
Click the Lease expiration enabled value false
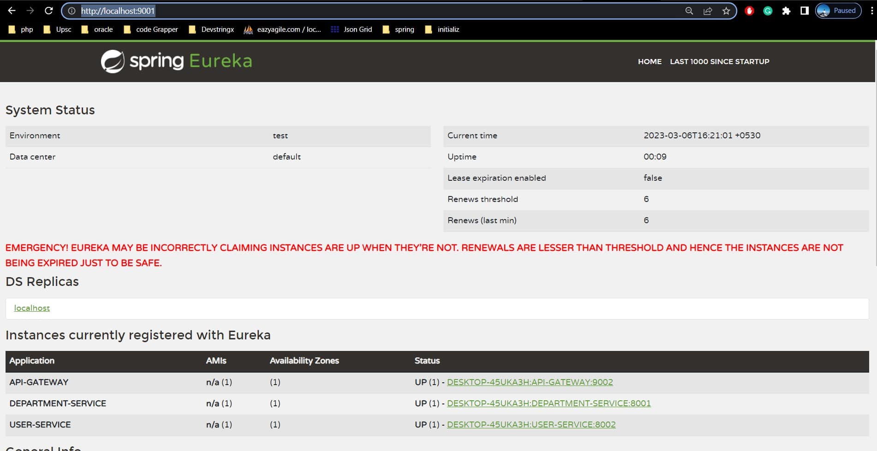653,178
